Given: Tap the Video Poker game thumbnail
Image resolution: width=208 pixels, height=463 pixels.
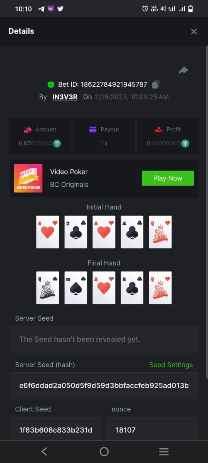Looking at the screenshot, I should [28, 178].
